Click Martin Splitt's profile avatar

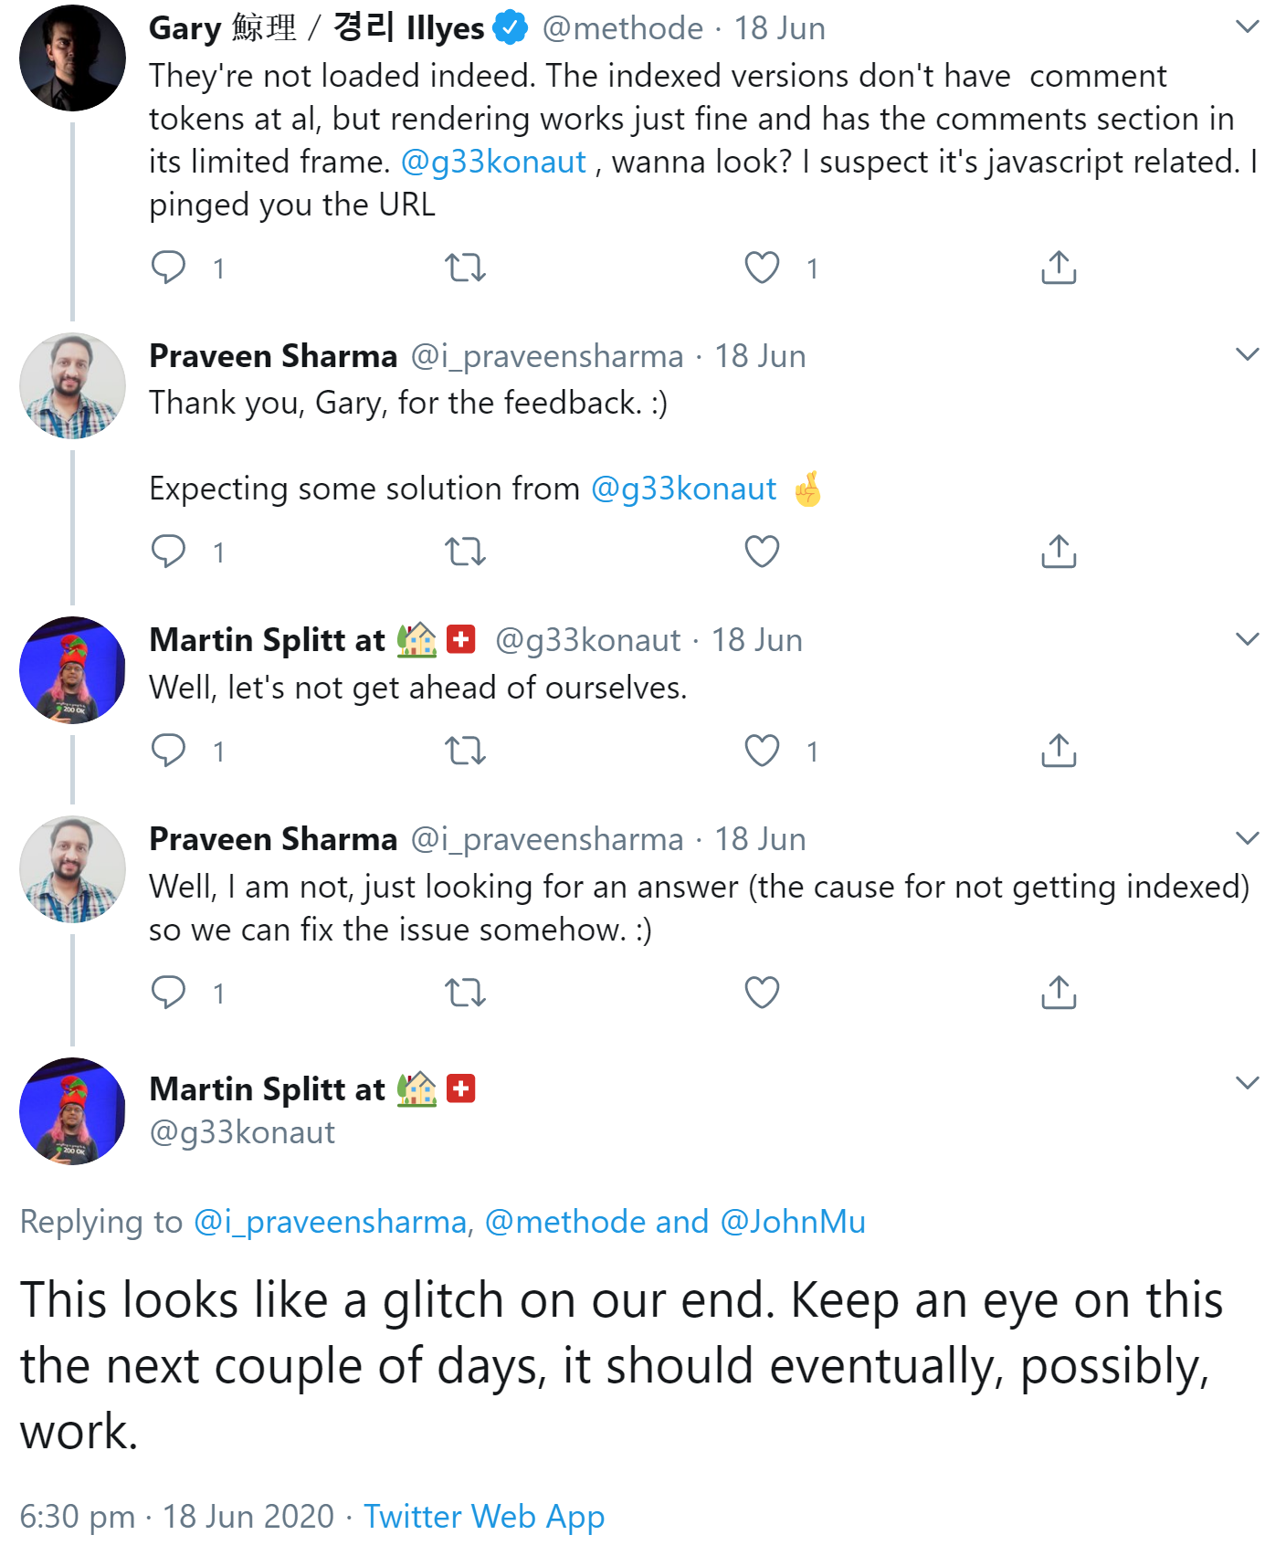[x=72, y=669]
